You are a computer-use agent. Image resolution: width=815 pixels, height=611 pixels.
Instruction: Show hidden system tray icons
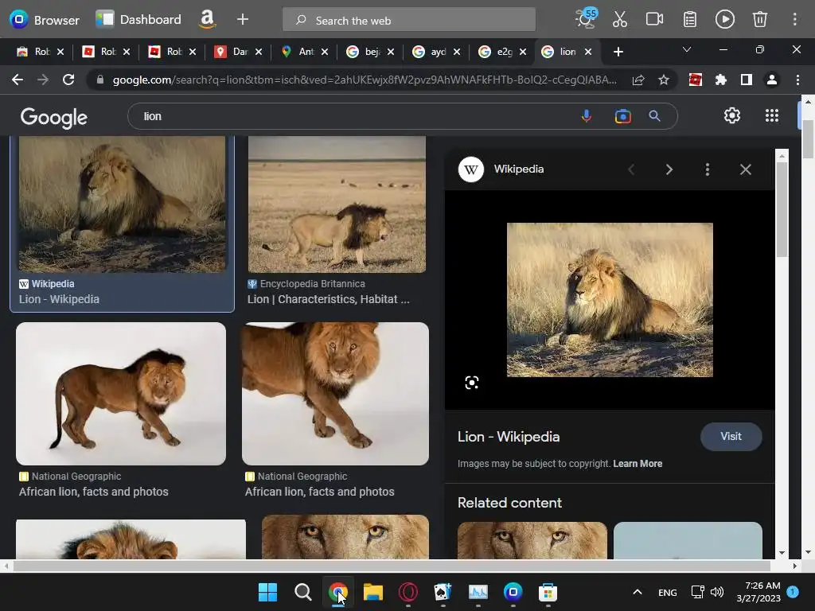[637, 592]
